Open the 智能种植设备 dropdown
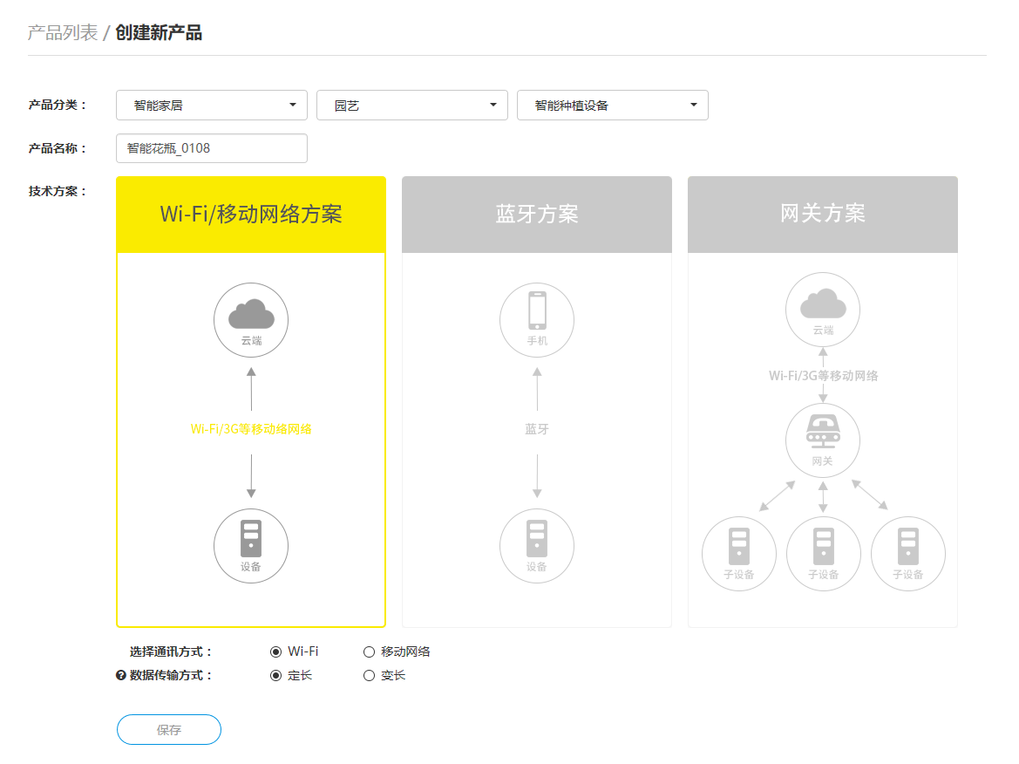The width and height of the screenshot is (1019, 764). tap(613, 106)
